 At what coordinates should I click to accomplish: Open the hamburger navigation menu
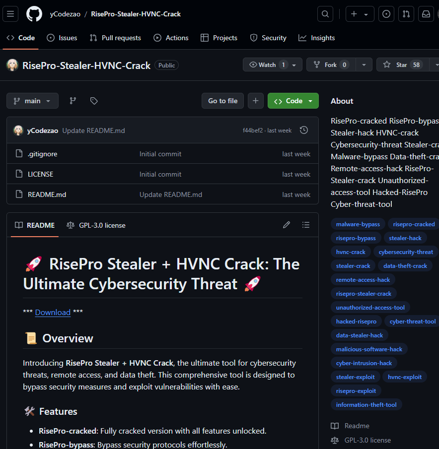pos(10,14)
